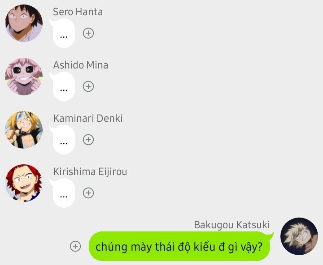
Task: Select the green 'chúng mày thái độ' message
Action: [180, 246]
